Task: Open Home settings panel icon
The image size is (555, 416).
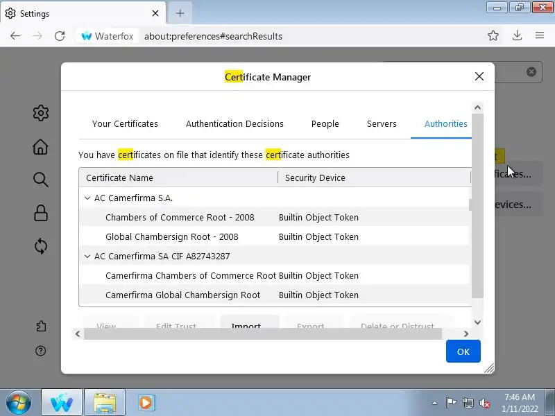Action: click(x=40, y=146)
